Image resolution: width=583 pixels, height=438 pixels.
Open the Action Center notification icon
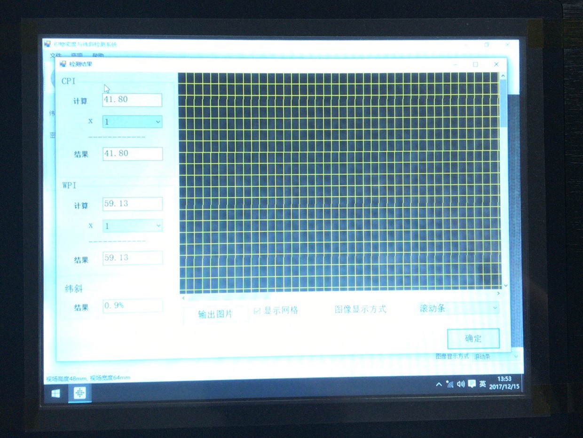472,384
